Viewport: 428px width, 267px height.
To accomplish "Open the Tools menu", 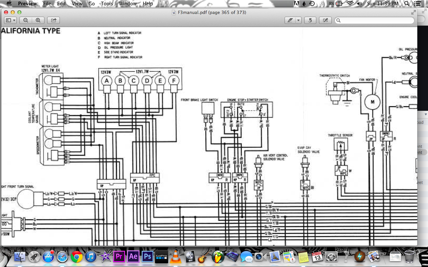I will (x=107, y=4).
